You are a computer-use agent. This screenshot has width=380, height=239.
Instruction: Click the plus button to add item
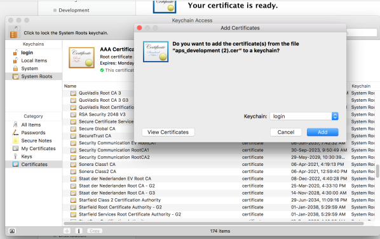point(67,231)
